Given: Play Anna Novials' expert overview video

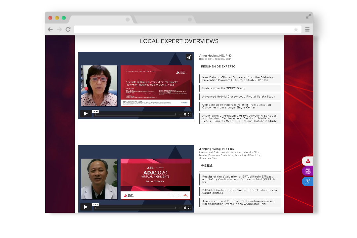Looking at the screenshot, I should point(86,114).
